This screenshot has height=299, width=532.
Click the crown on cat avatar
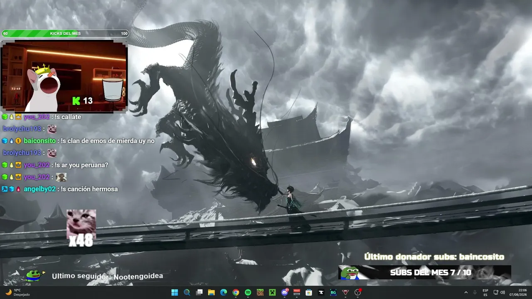coord(43,70)
